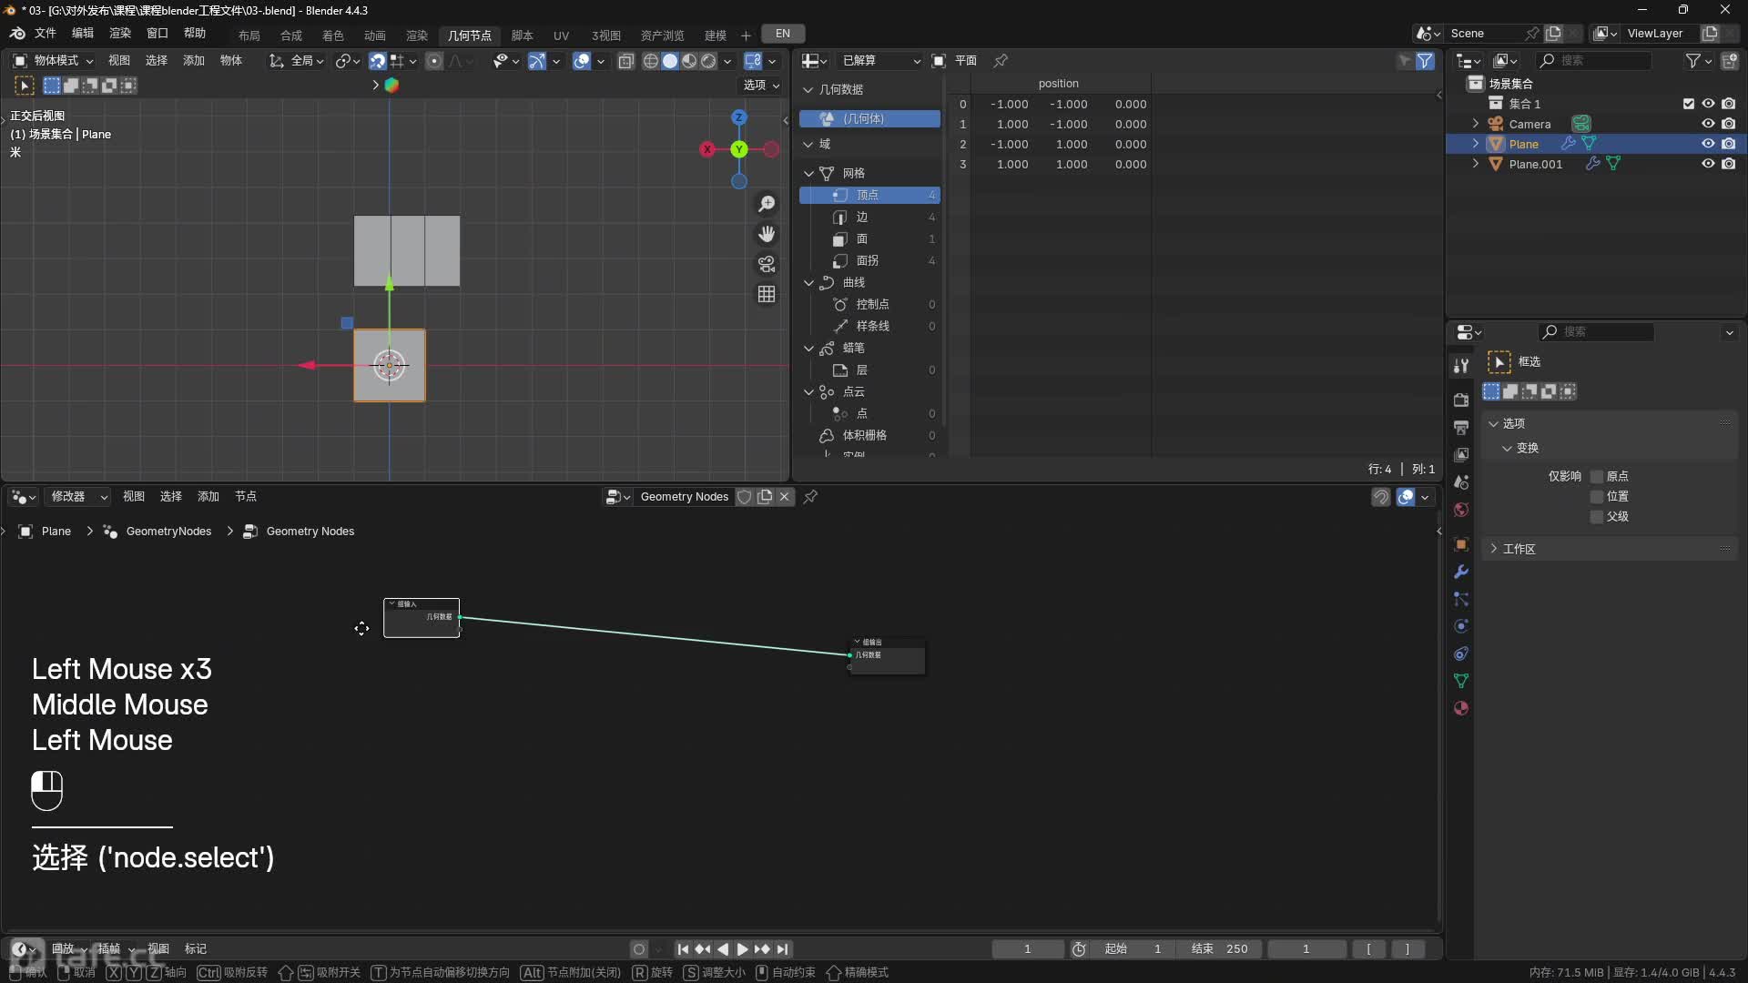
Task: Toggle render camera icon for Plane.001
Action: pos(1729,164)
